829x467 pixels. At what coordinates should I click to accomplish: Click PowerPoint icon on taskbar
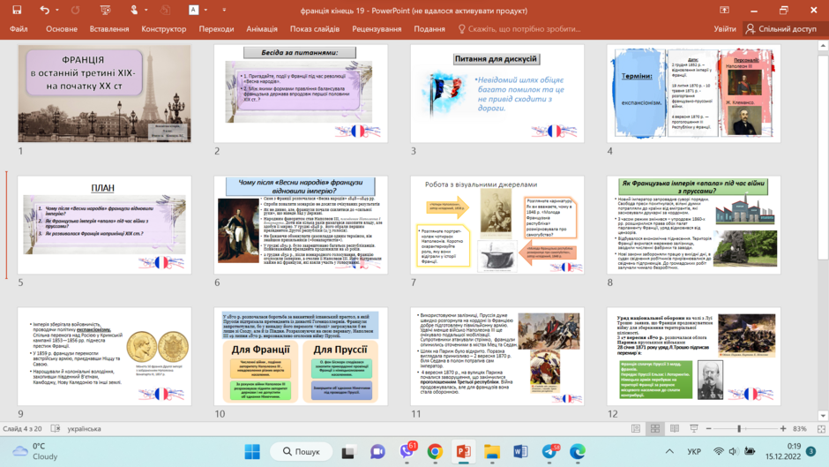tap(464, 452)
